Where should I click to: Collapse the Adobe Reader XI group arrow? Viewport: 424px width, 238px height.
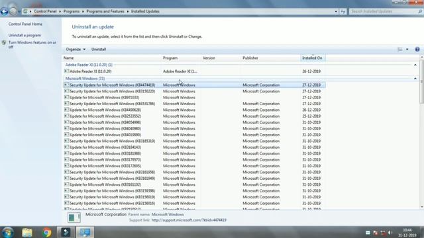[x=415, y=65]
